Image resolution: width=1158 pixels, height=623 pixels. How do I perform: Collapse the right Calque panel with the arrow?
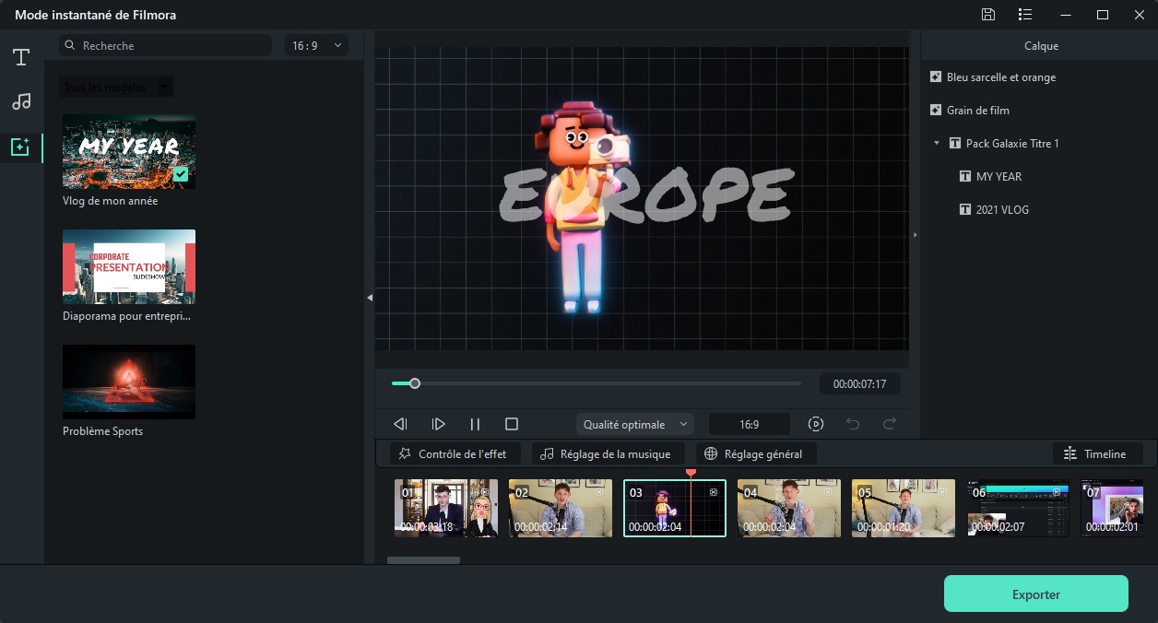(916, 235)
